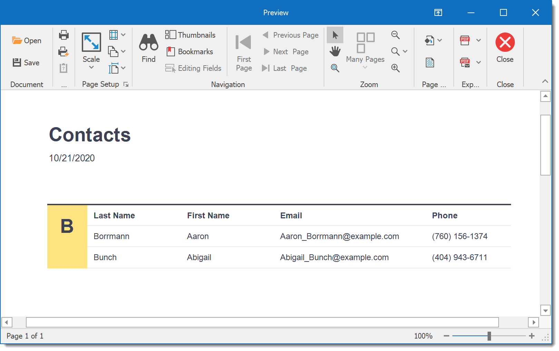
Task: Select the Hand tool
Action: (335, 51)
